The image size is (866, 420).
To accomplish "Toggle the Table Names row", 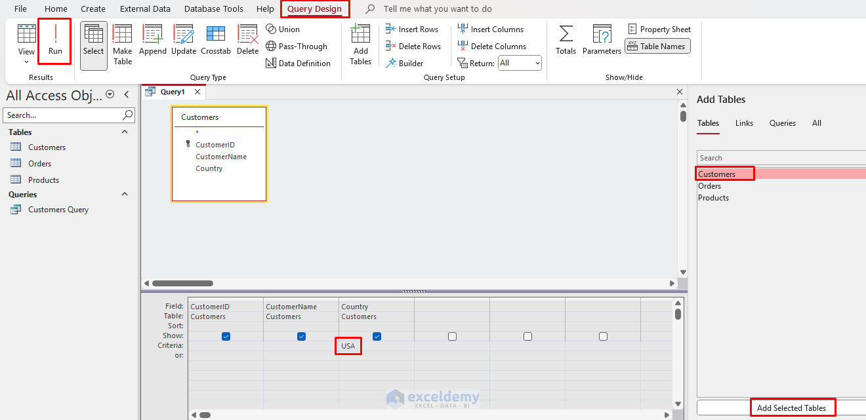I will point(657,47).
